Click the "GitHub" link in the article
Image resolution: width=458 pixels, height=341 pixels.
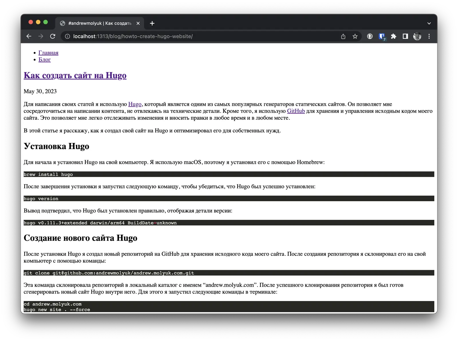click(x=295, y=111)
